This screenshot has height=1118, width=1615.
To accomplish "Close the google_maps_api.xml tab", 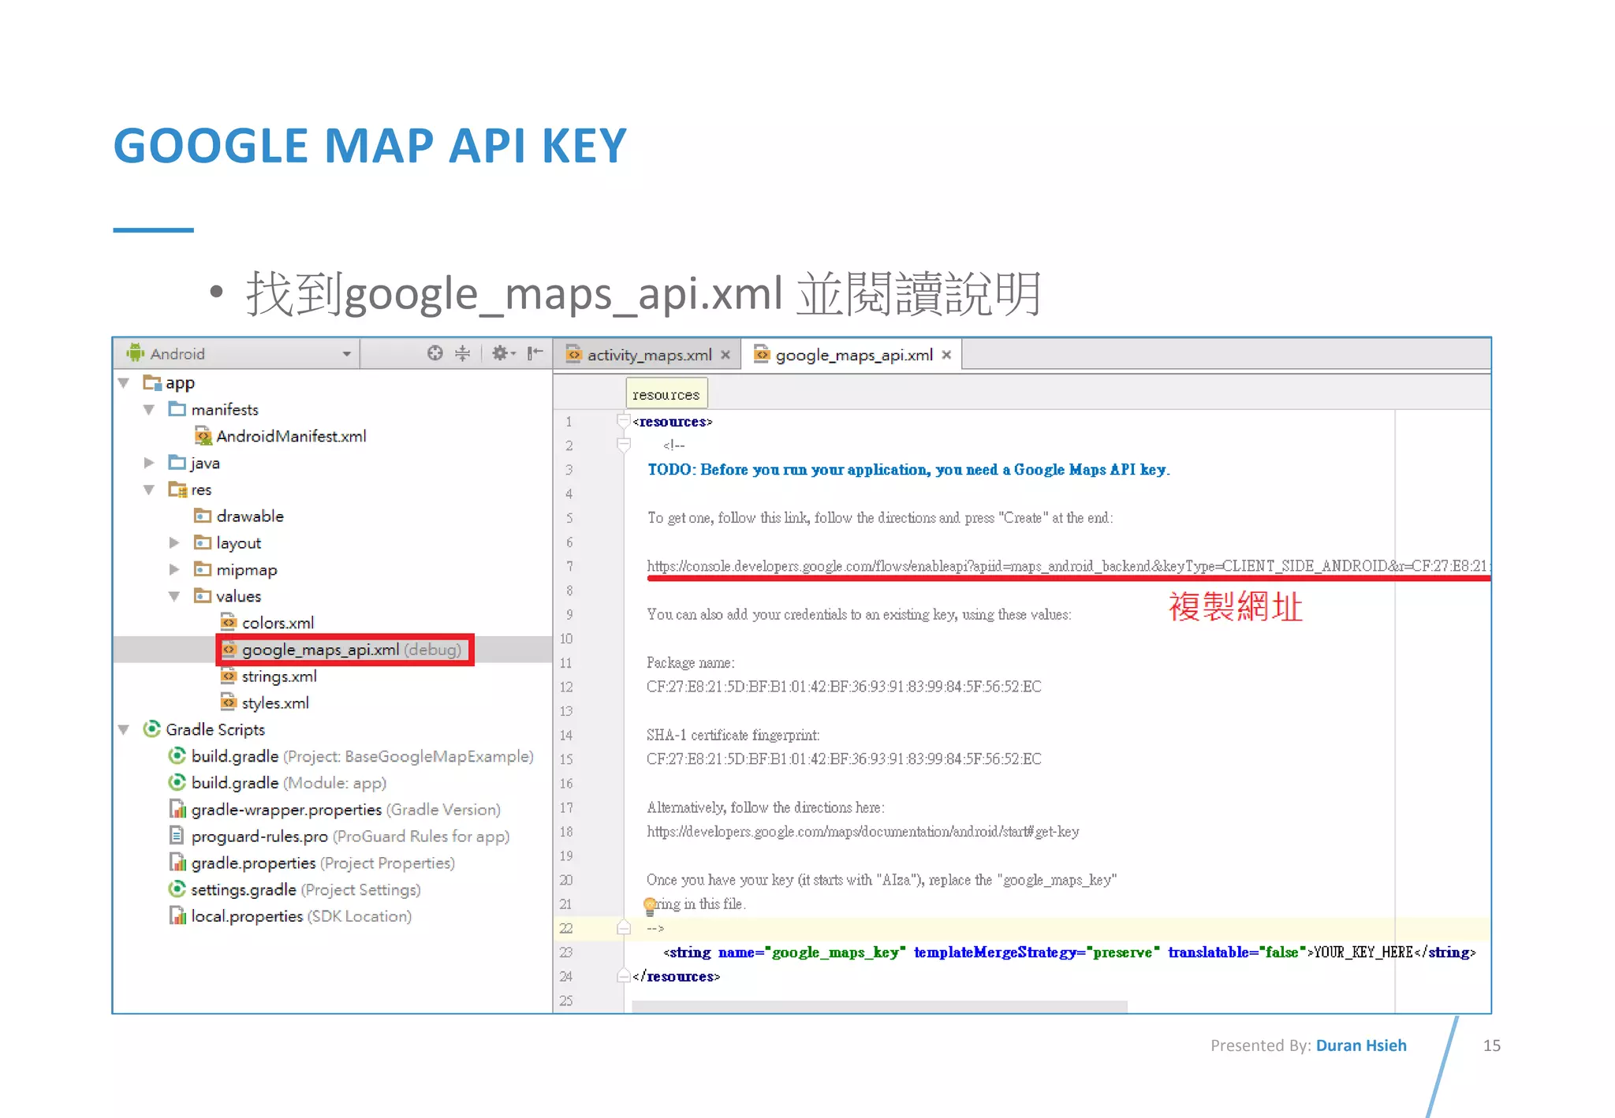I will [946, 356].
